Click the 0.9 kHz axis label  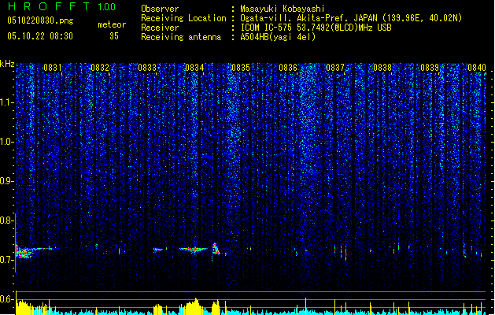click(7, 181)
